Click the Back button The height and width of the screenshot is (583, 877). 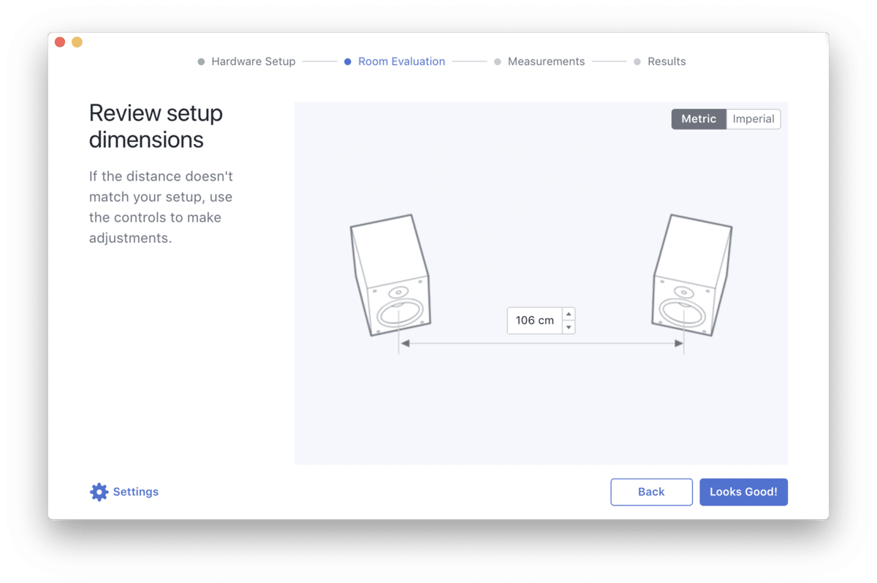point(651,492)
